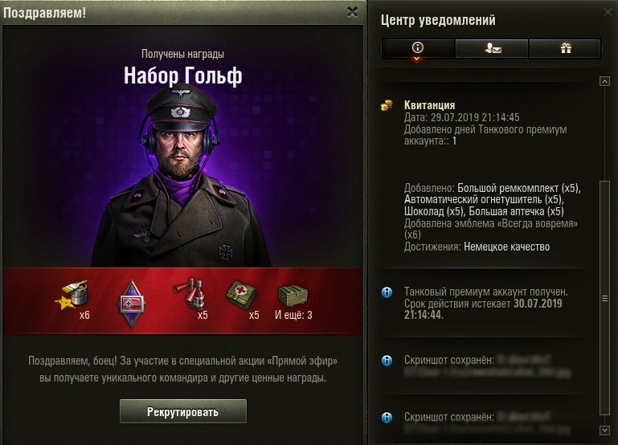This screenshot has height=445, width=618.
Task: Click the fire extinguisher reward icon
Action: point(190,293)
